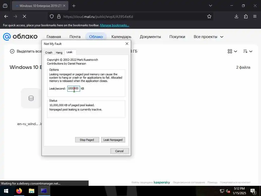Open the grid view mode dropdown
The height and width of the screenshot is (196, 261).
tap(232, 51)
